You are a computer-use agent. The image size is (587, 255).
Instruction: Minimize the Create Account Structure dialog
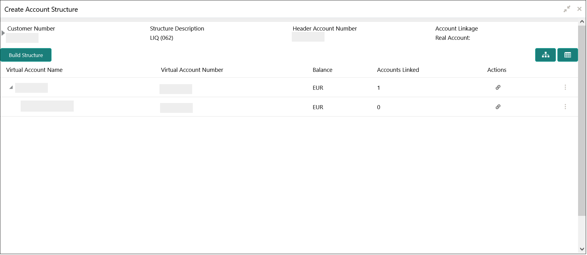(567, 9)
